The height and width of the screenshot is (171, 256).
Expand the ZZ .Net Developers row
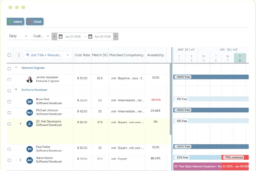[20, 123]
